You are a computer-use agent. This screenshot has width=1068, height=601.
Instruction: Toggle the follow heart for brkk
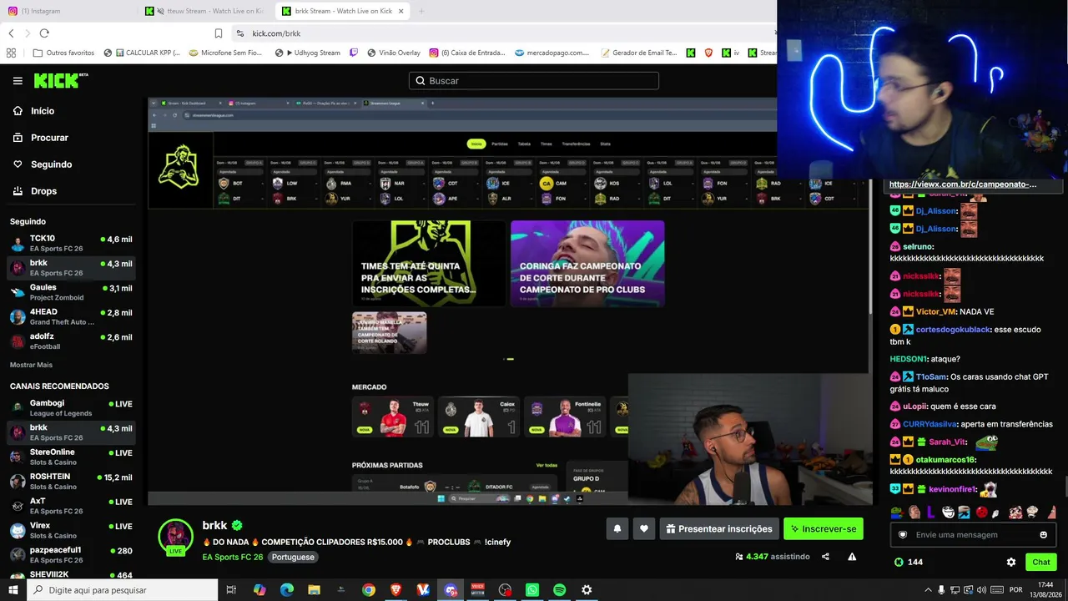[x=644, y=528]
